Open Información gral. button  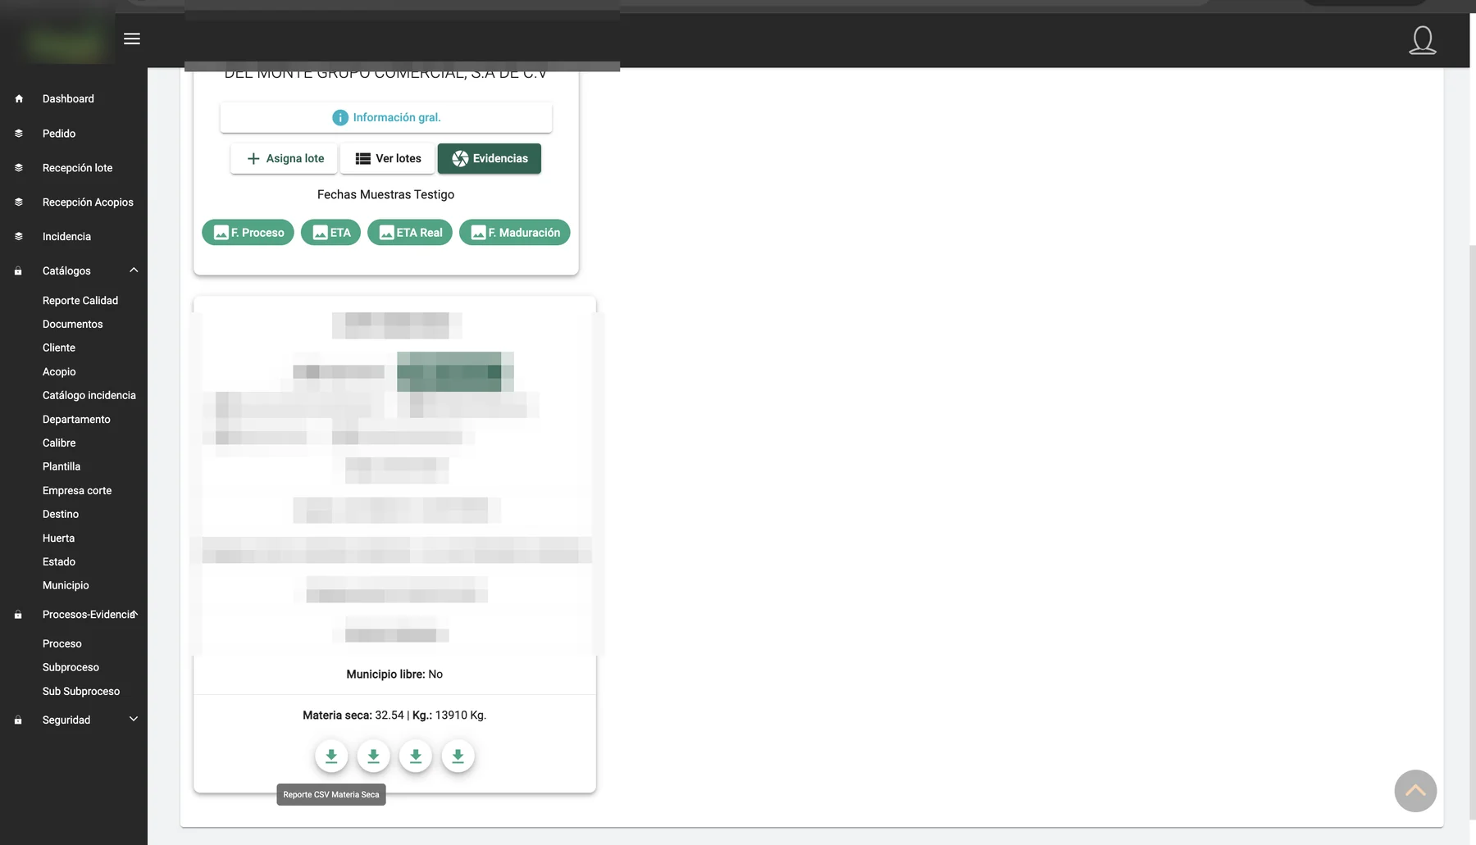click(x=386, y=118)
